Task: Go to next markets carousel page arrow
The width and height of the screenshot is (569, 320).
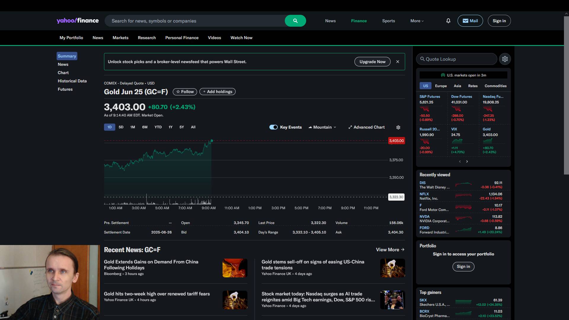Action: point(467,161)
